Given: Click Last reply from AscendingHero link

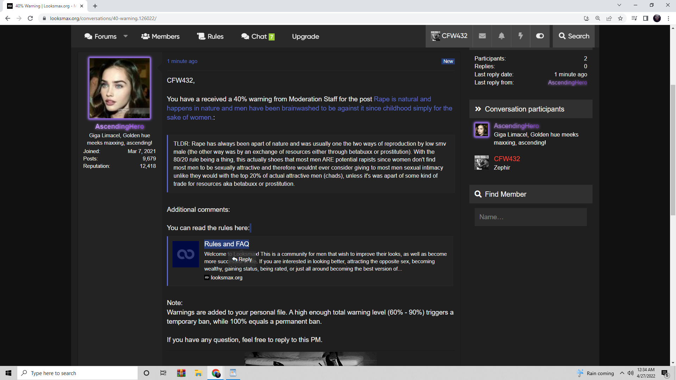Looking at the screenshot, I should click(x=567, y=82).
